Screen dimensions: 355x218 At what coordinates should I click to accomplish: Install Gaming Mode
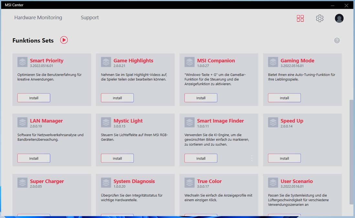(285, 98)
